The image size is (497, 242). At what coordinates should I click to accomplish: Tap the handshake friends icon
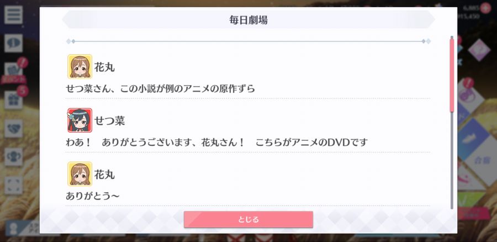click(x=13, y=128)
